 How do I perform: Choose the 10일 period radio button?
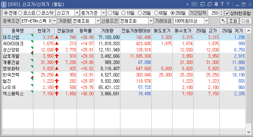tap(124, 13)
